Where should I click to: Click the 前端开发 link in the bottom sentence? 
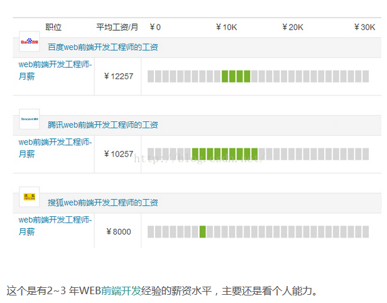click(x=121, y=290)
